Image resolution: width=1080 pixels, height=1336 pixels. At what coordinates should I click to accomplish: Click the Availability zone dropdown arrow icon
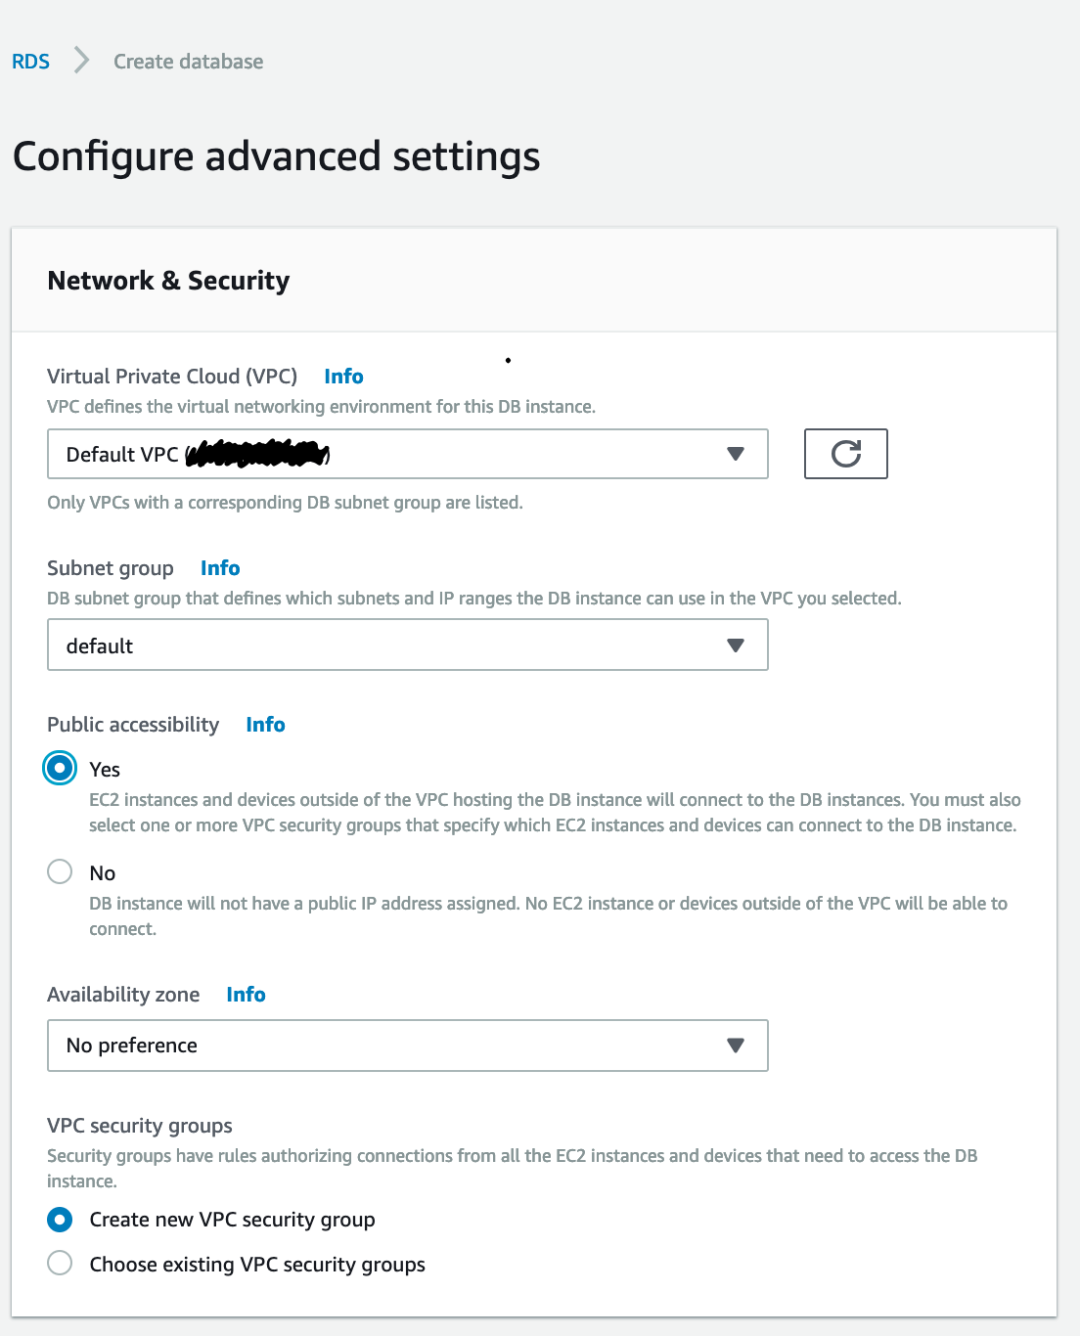click(736, 1046)
